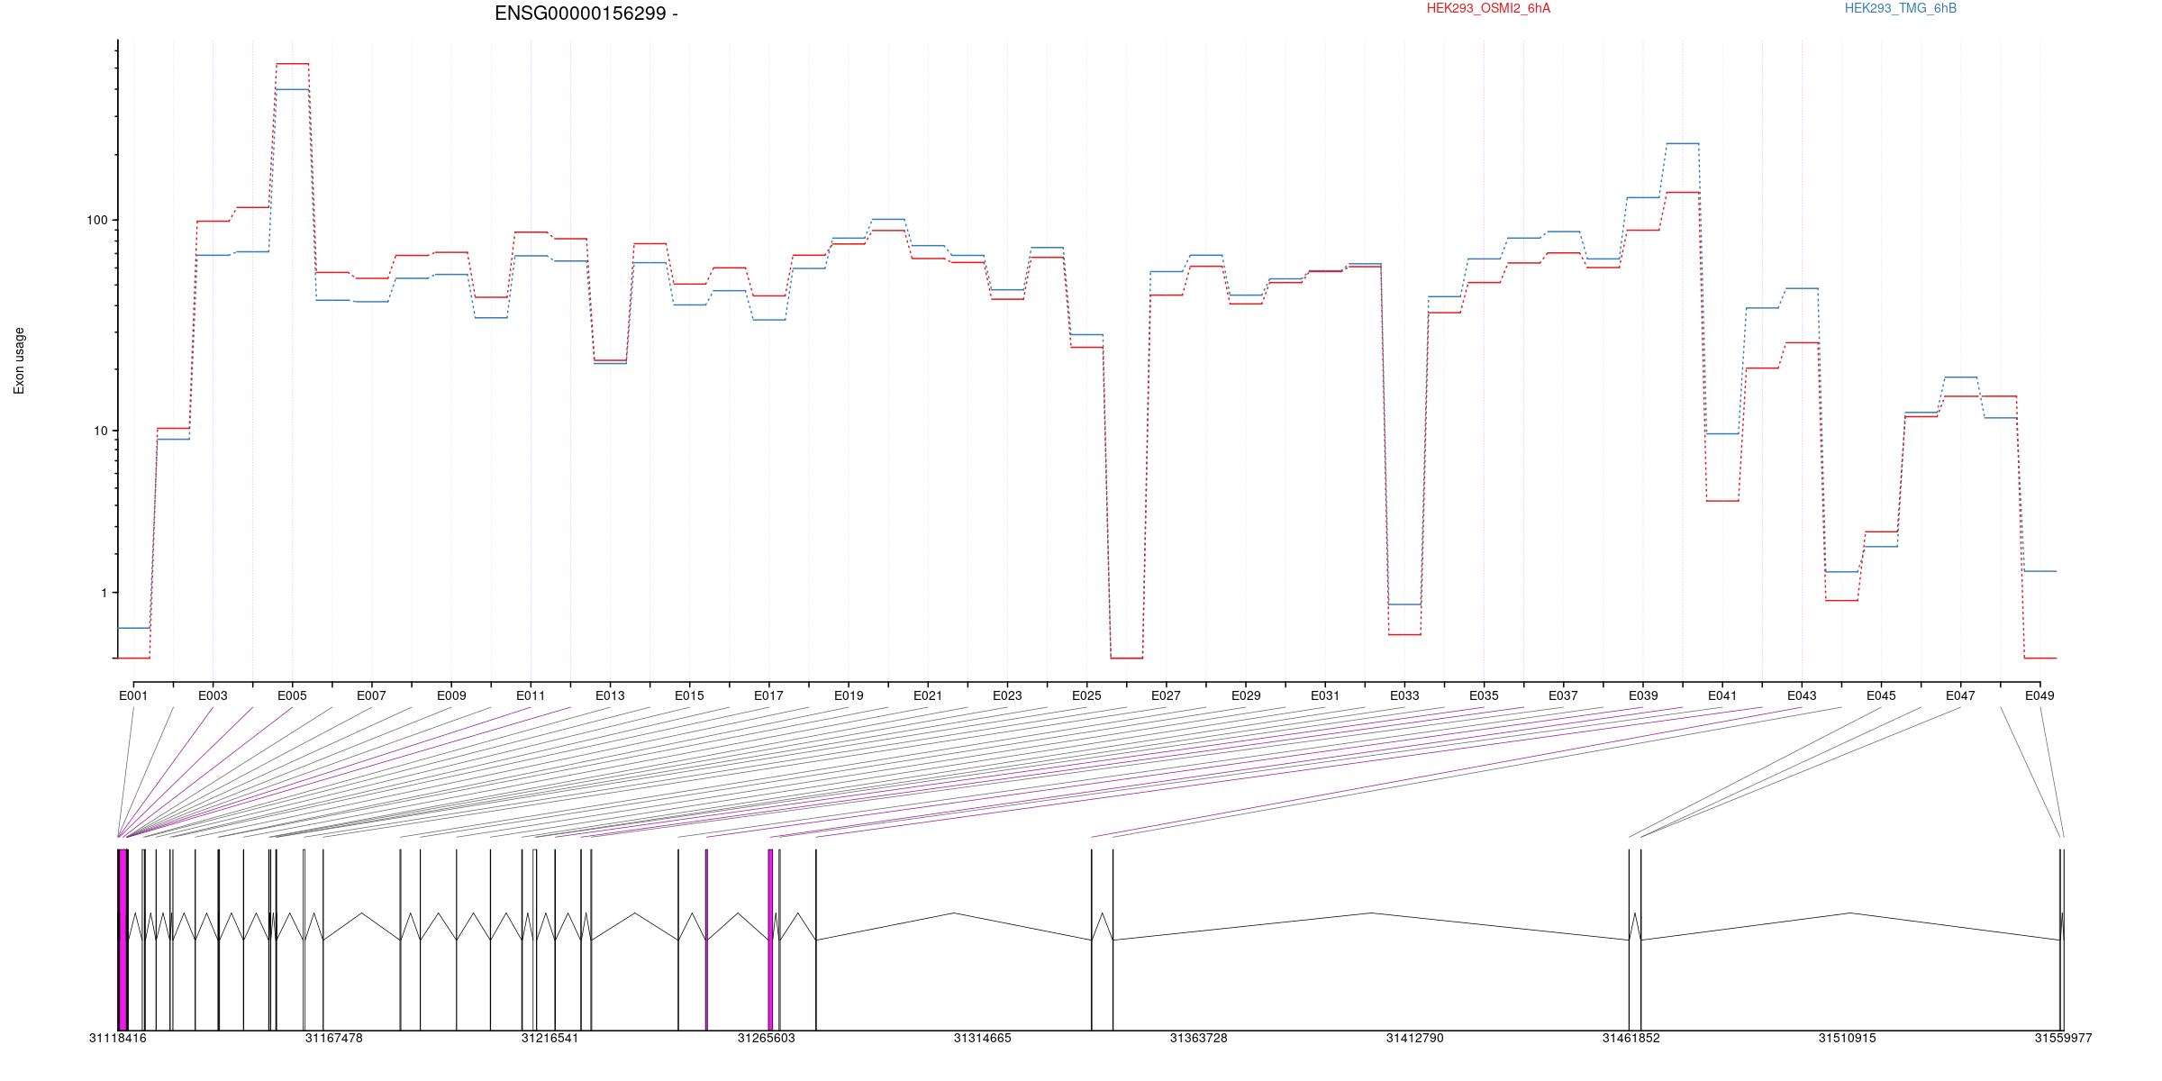This screenshot has width=2162, height=1081.
Task: Click exon label E015
Action: 689,695
